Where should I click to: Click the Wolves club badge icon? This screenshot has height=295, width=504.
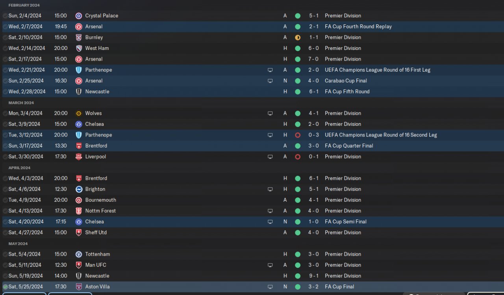(x=79, y=113)
